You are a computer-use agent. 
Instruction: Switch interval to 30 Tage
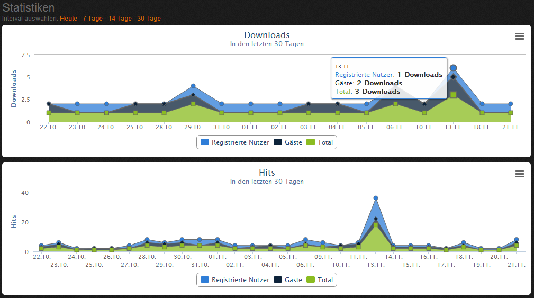tap(149, 19)
